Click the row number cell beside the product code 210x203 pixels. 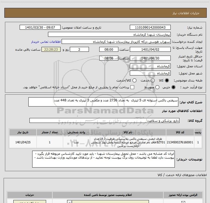(198, 142)
